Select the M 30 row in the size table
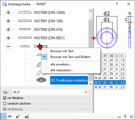The height and width of the screenshot is (120, 135). pos(110,87)
